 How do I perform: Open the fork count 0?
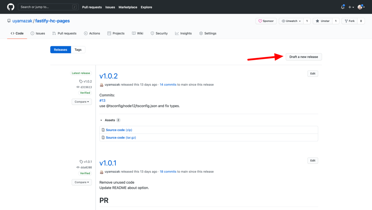tap(361, 21)
